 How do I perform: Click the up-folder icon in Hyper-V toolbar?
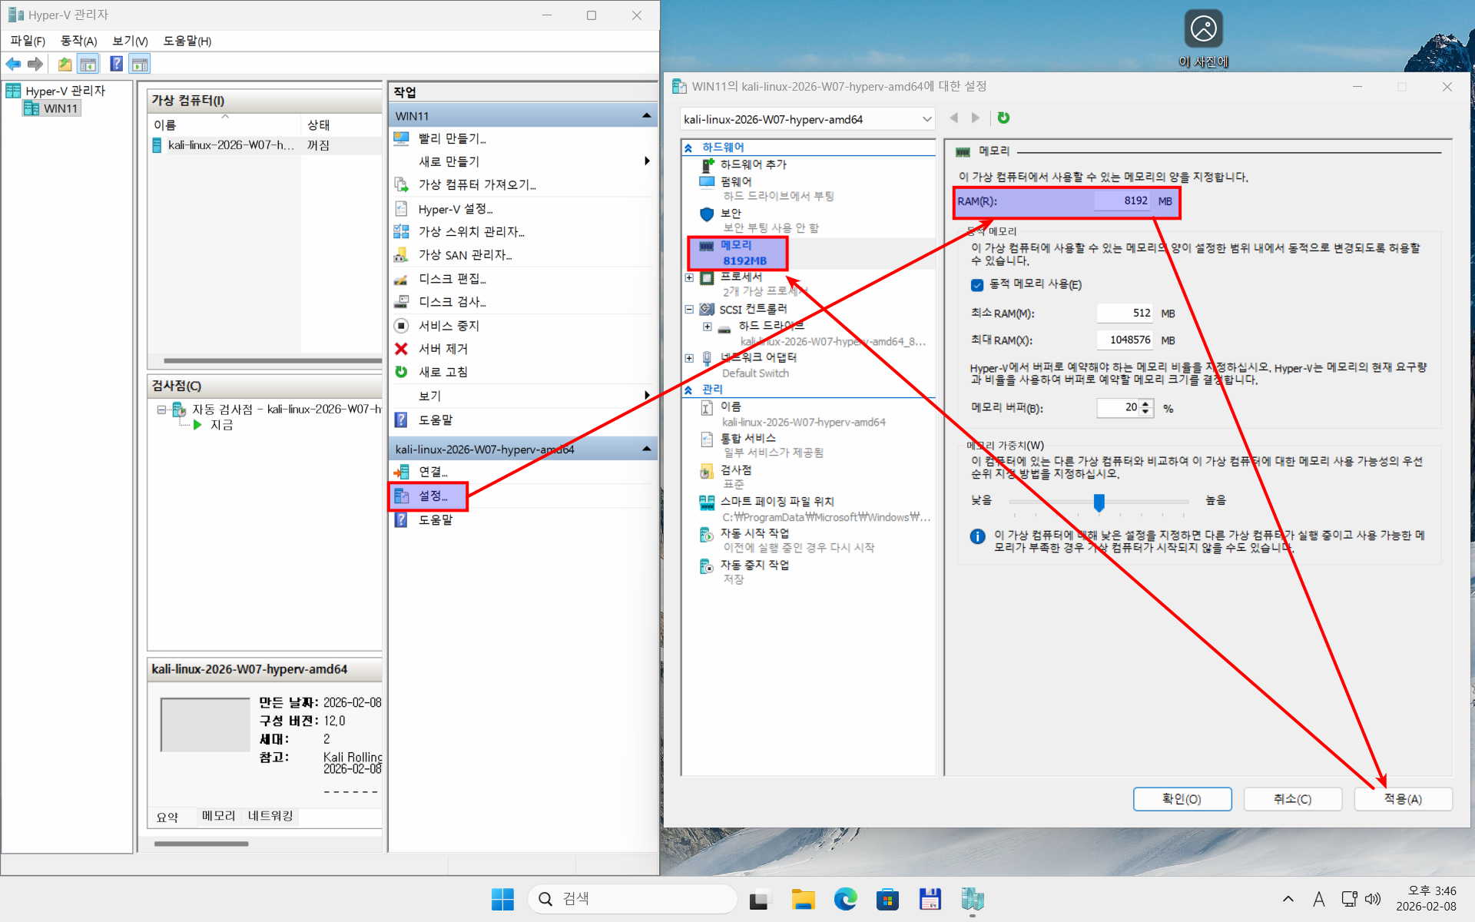tap(65, 64)
